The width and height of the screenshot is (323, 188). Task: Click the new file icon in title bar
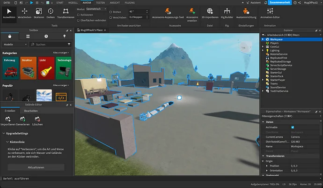click(x=15, y=3)
